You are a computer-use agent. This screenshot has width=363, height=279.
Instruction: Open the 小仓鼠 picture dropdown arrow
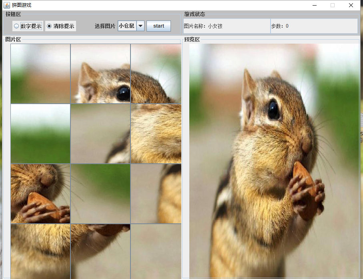140,26
